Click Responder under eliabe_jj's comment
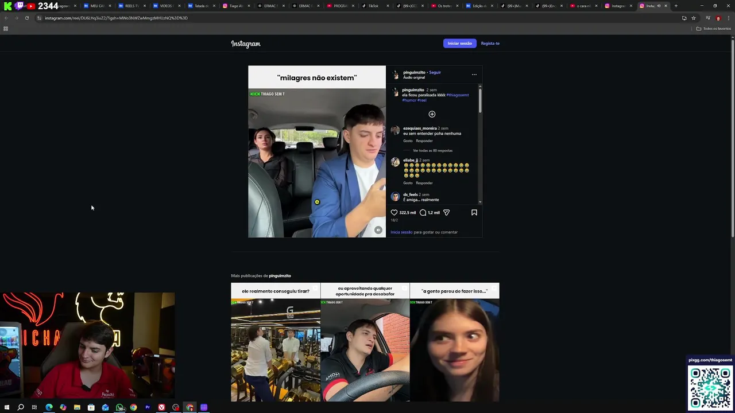This screenshot has width=735, height=413. tap(424, 183)
